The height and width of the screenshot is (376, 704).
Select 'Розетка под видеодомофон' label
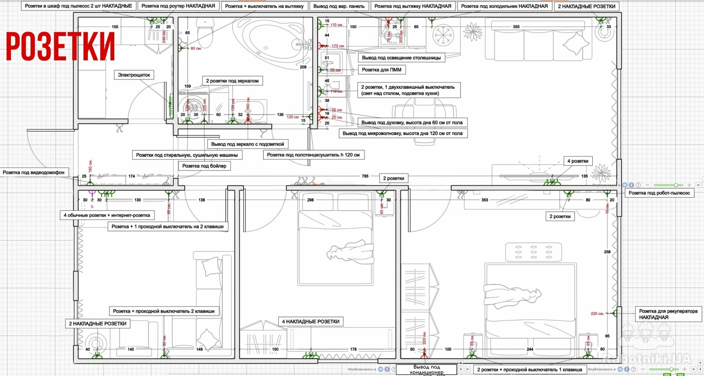(34, 172)
